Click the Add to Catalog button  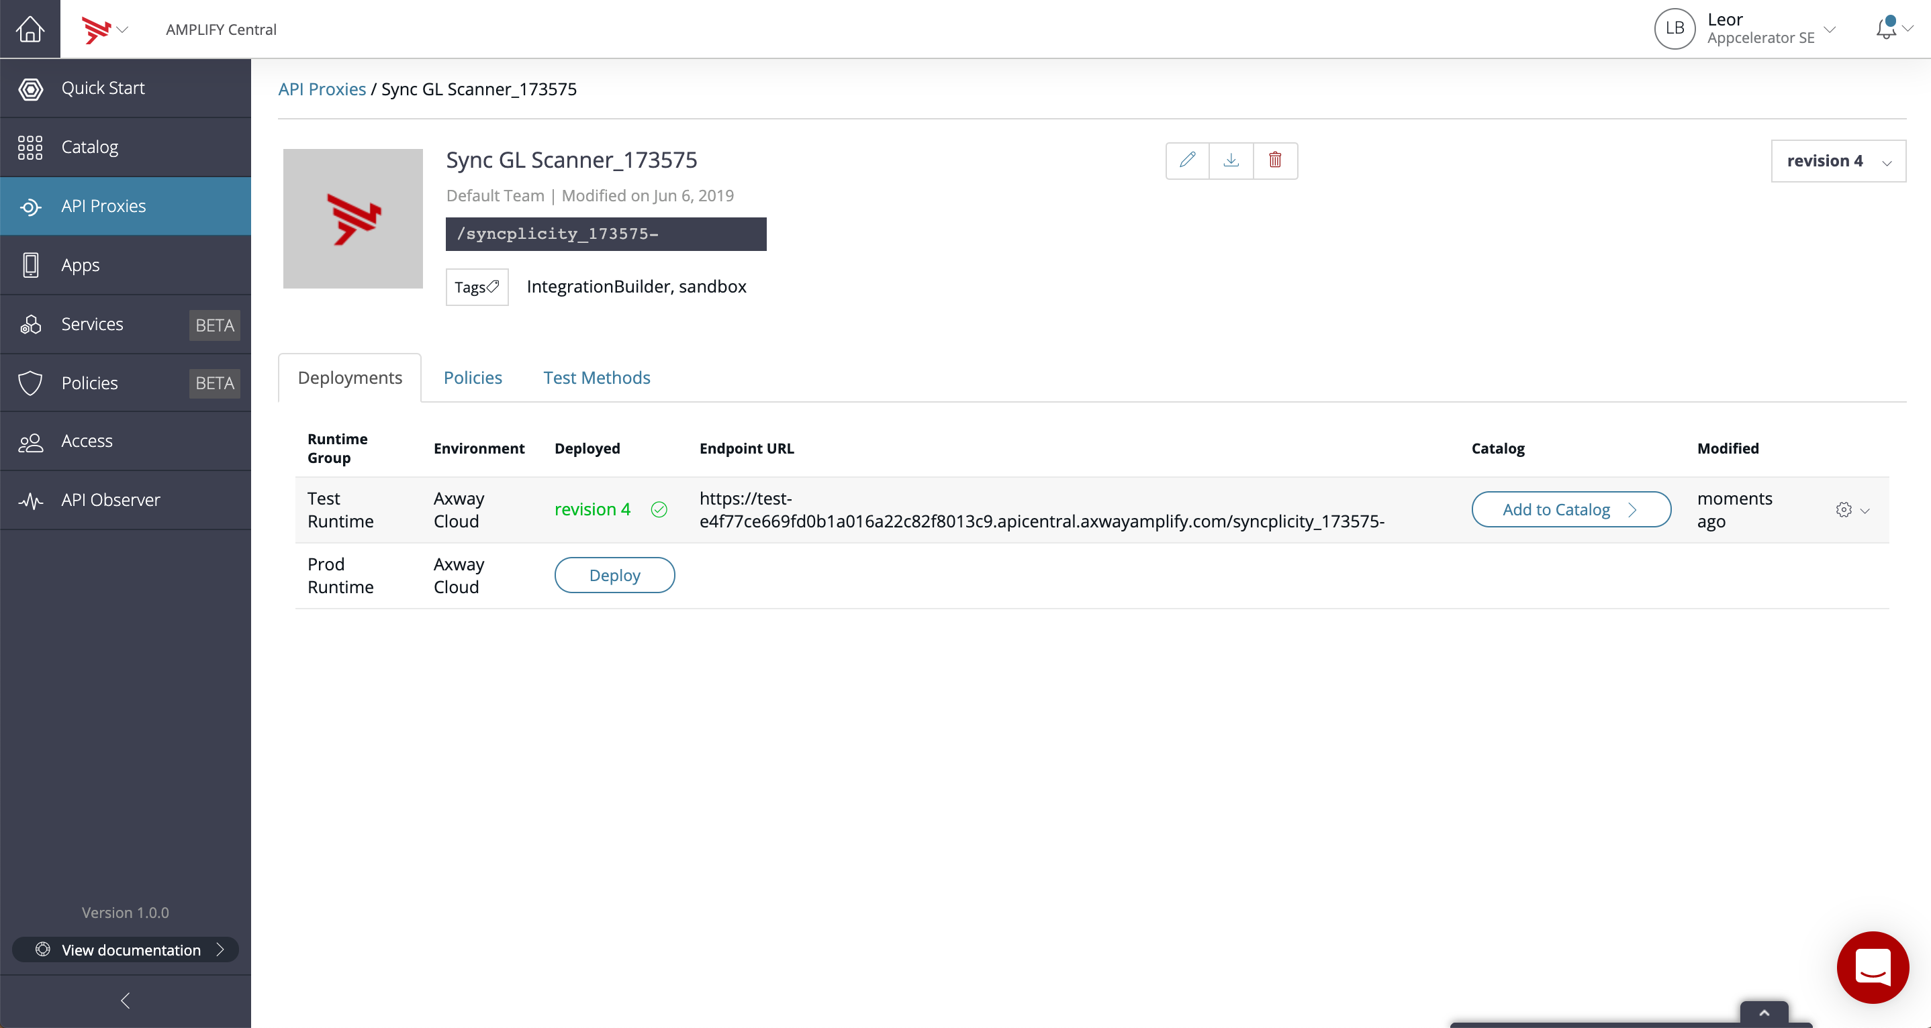coord(1570,509)
